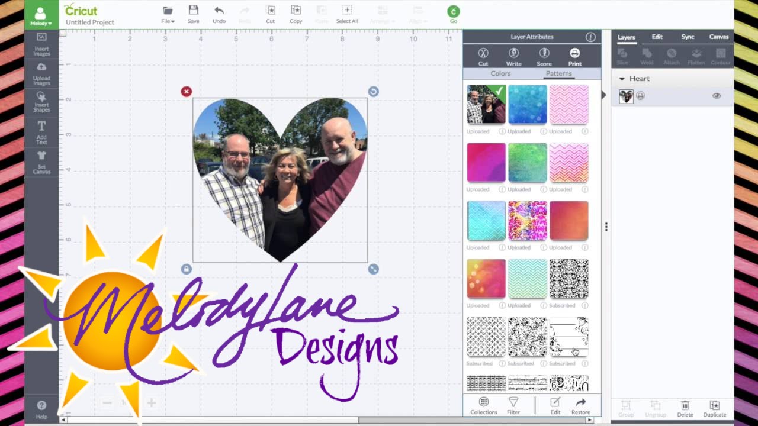Copy the selected image
This screenshot has width=758, height=426.
[296, 14]
